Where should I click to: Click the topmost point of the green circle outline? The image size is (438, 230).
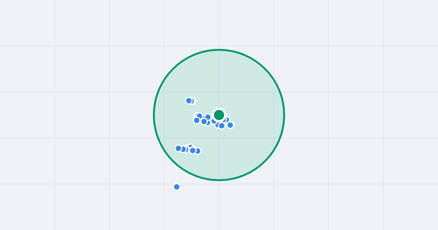point(219,50)
